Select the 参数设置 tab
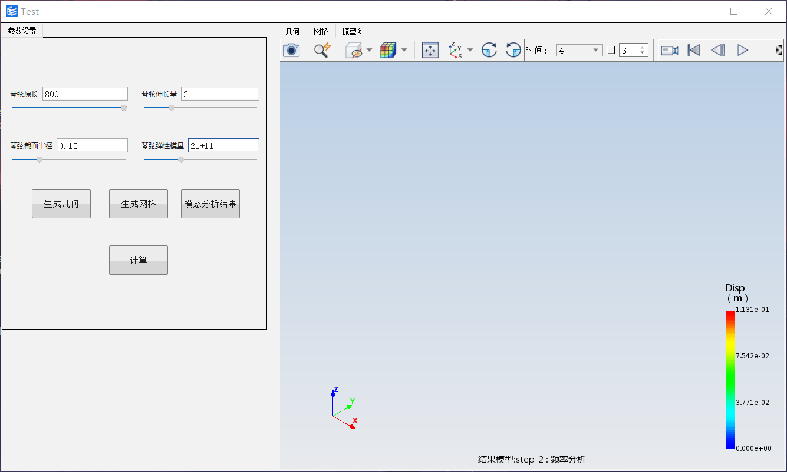Viewport: 787px width, 472px height. pos(22,31)
